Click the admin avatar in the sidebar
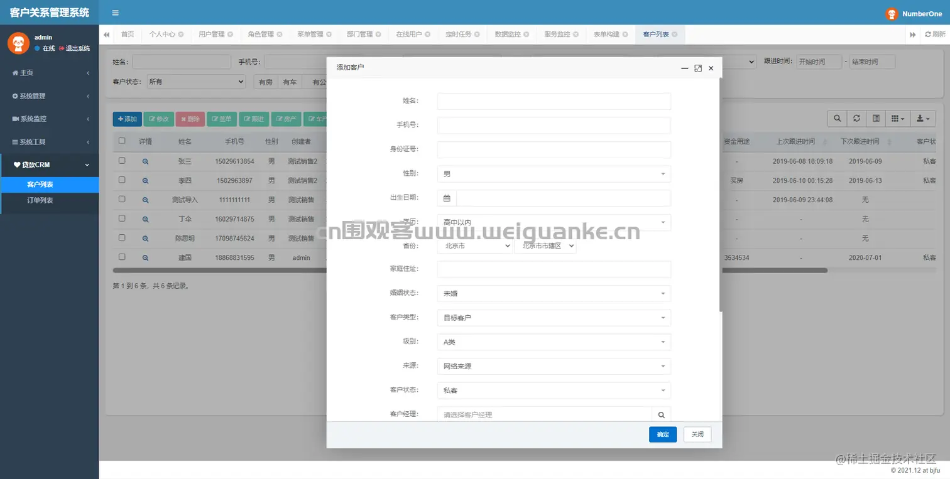 point(18,43)
